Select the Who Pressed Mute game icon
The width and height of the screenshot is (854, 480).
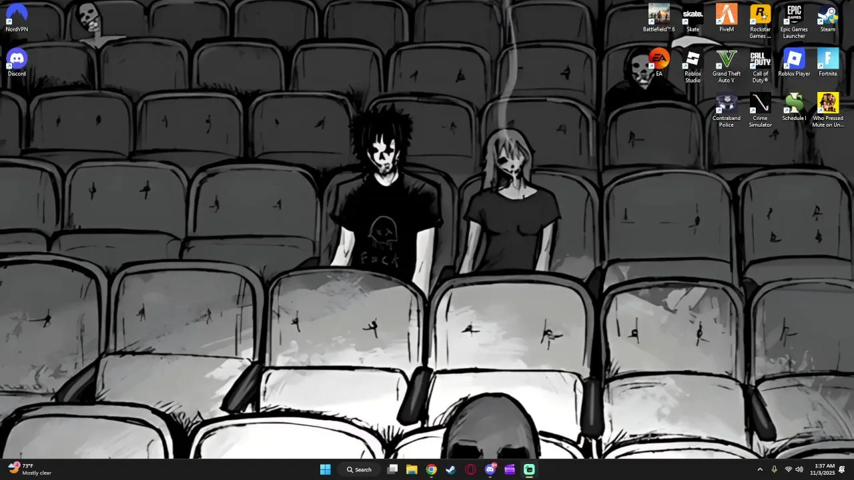pyautogui.click(x=828, y=111)
